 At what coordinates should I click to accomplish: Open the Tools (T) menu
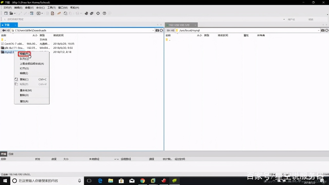pos(51,8)
